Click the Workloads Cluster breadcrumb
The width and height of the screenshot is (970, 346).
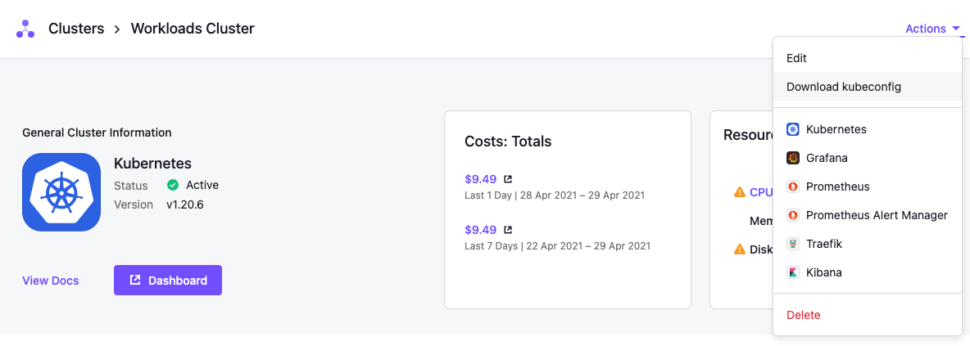(193, 29)
